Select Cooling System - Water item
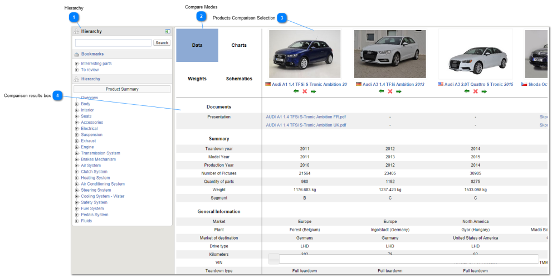Image resolution: width=552 pixels, height=277 pixels. click(102, 196)
